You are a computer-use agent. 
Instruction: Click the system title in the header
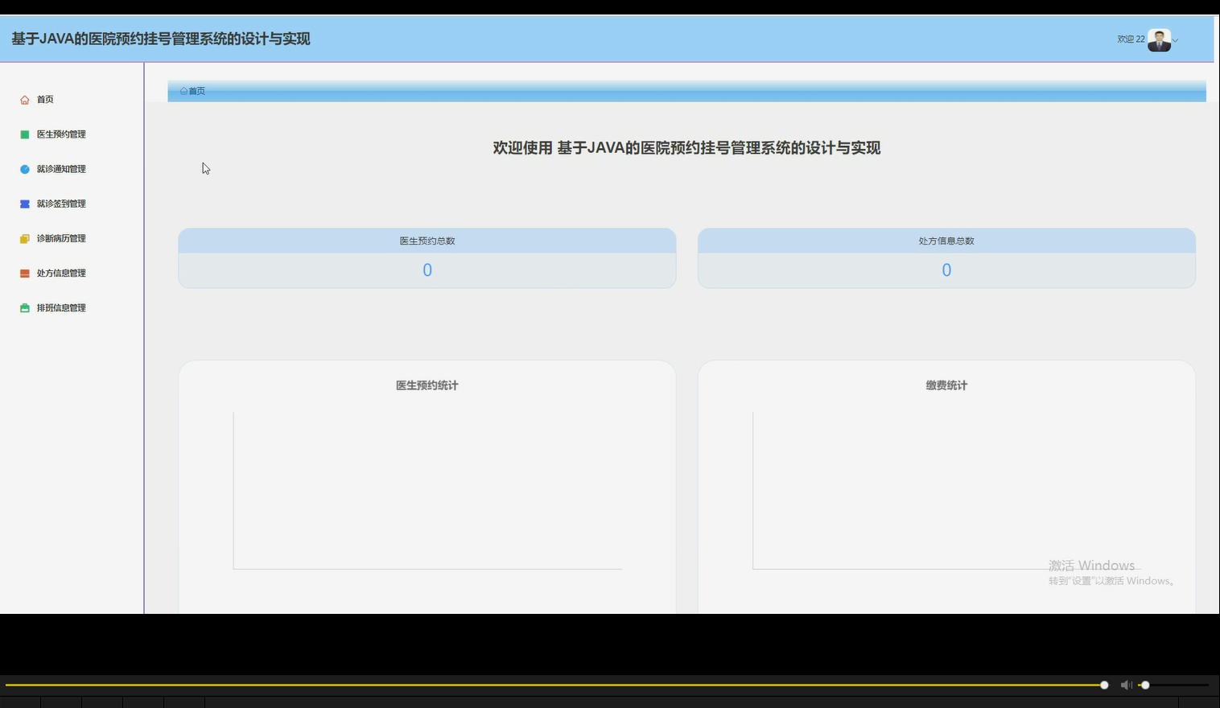click(x=161, y=39)
